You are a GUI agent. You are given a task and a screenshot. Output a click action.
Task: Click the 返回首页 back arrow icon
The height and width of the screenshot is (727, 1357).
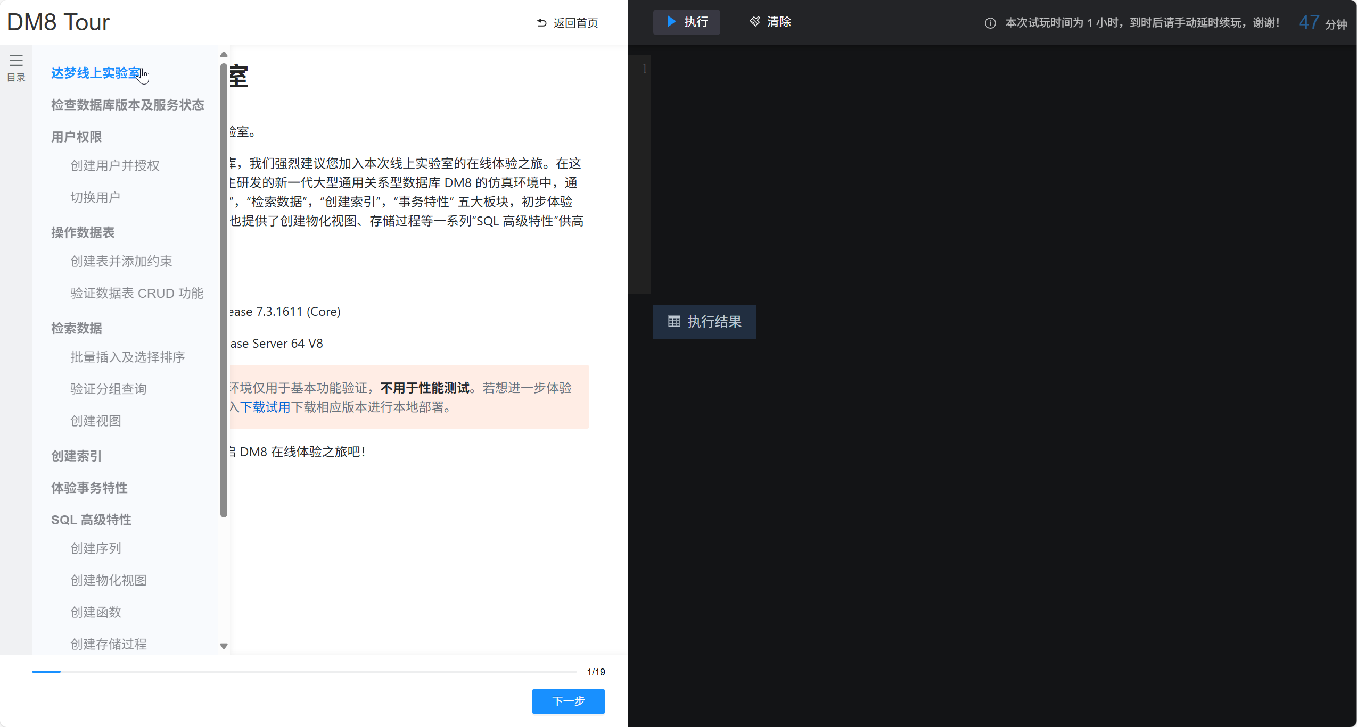pos(542,23)
